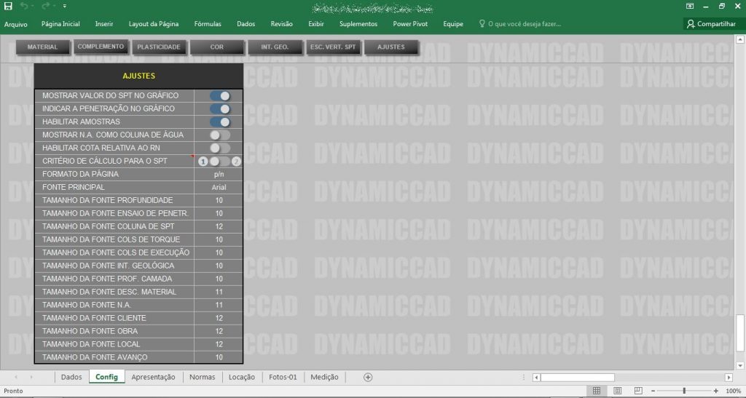Open the Suplementos ribbon tab
The height and width of the screenshot is (398, 746).
coord(358,24)
